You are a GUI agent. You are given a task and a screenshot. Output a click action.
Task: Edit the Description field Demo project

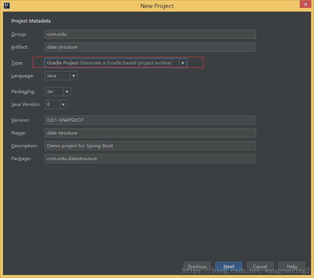(x=150, y=146)
